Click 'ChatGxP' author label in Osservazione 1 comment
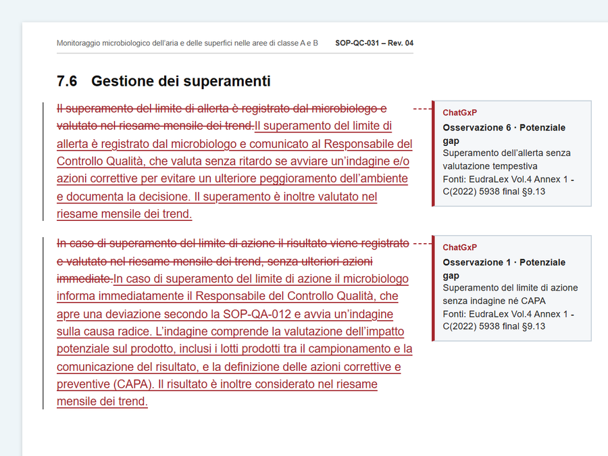 pos(460,247)
